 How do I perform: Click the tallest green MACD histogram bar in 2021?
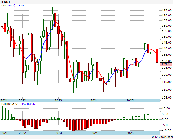(x=2, y=113)
